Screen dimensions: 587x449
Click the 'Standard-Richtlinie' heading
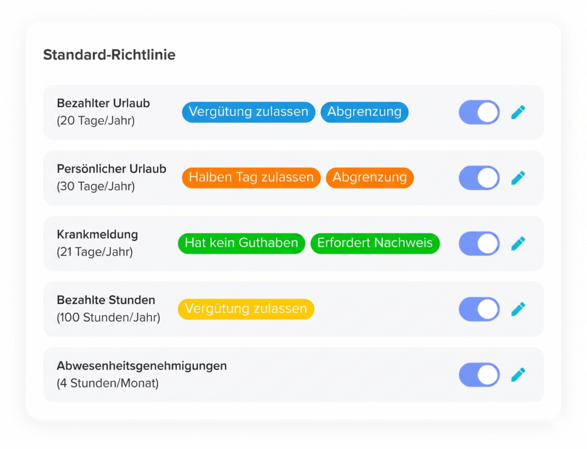pyautogui.click(x=109, y=55)
